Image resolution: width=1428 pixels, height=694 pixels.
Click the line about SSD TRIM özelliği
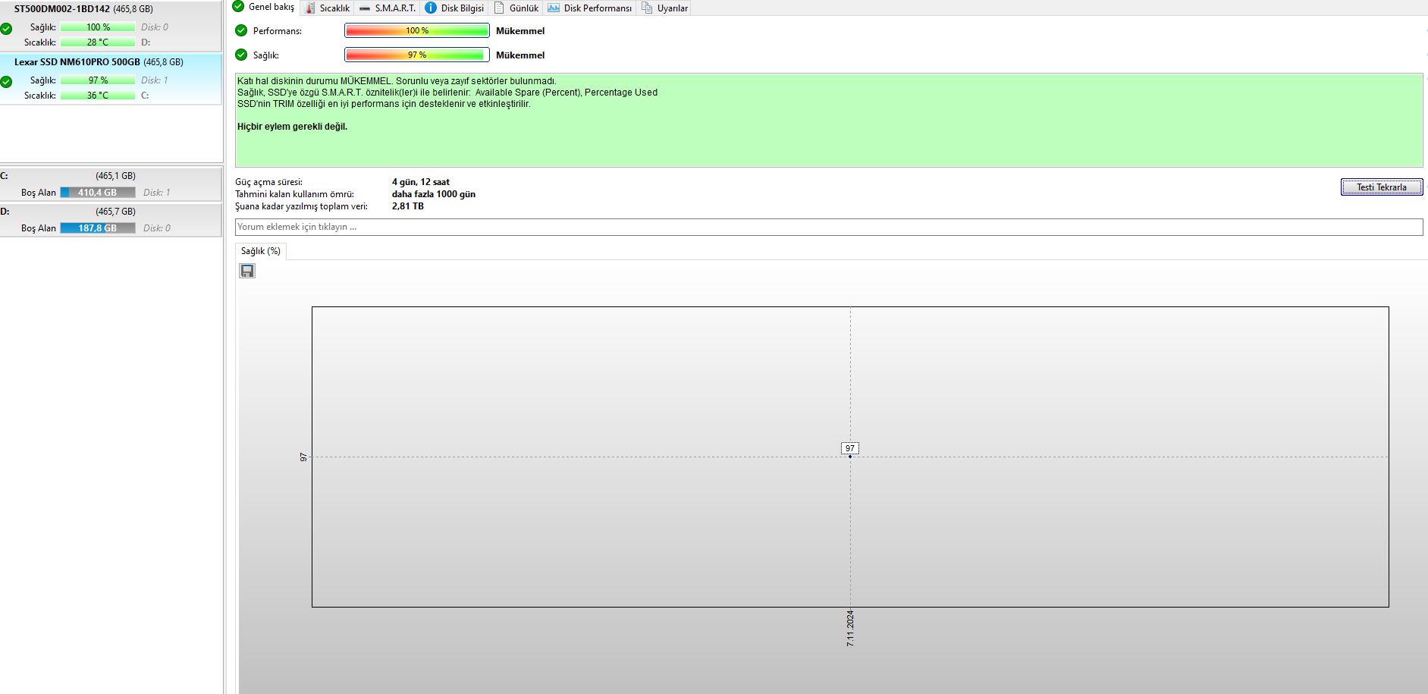tap(384, 104)
